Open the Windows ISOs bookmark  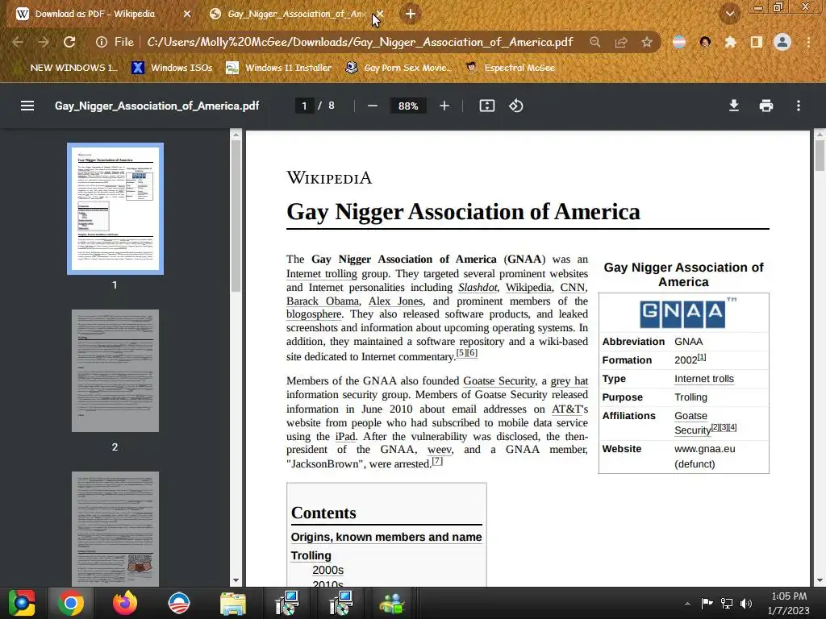(173, 68)
